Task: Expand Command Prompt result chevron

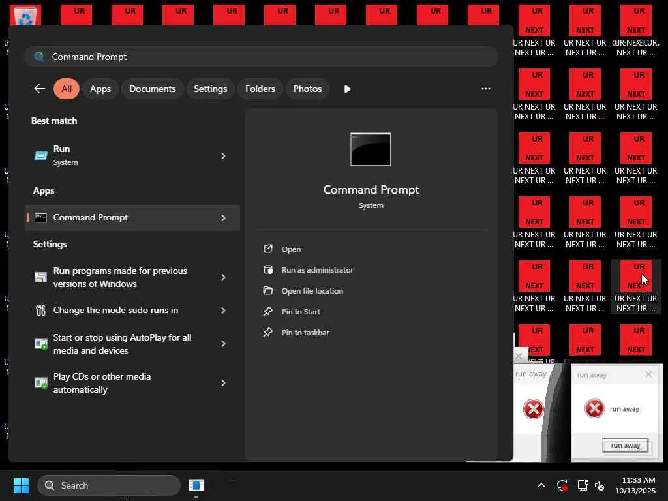Action: 223,218
